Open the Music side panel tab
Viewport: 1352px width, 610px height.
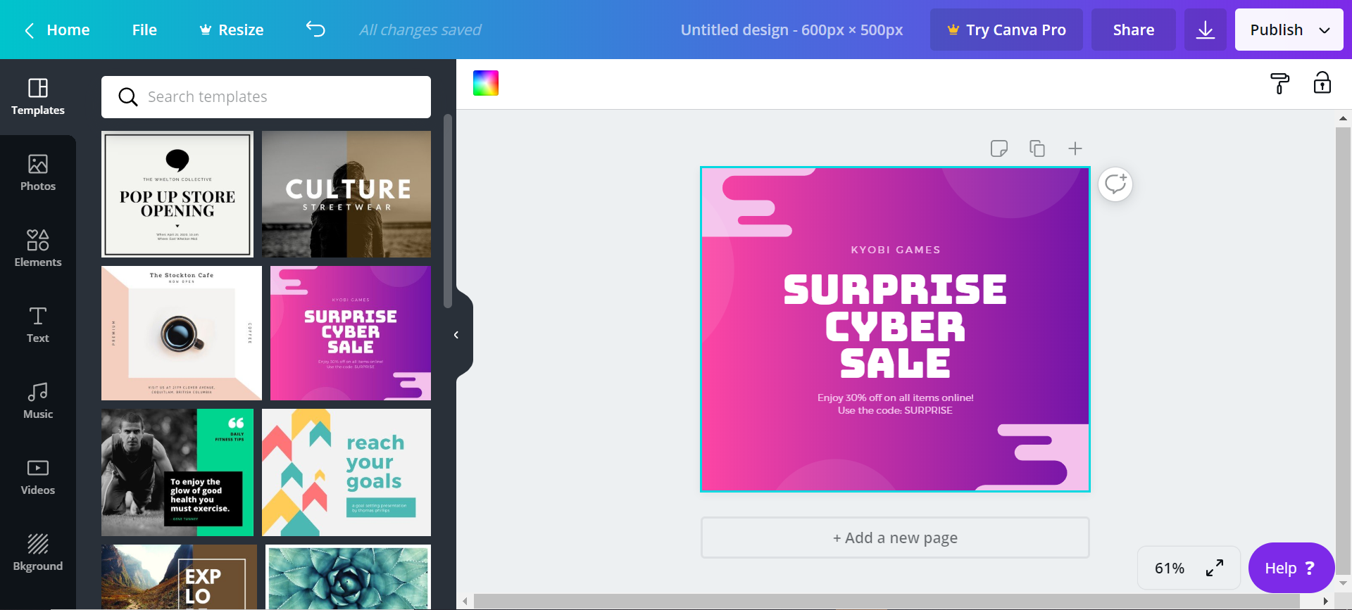38,401
